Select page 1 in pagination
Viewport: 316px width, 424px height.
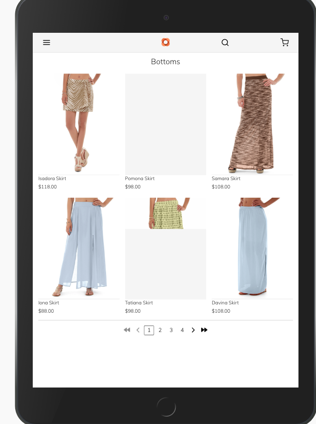click(149, 330)
